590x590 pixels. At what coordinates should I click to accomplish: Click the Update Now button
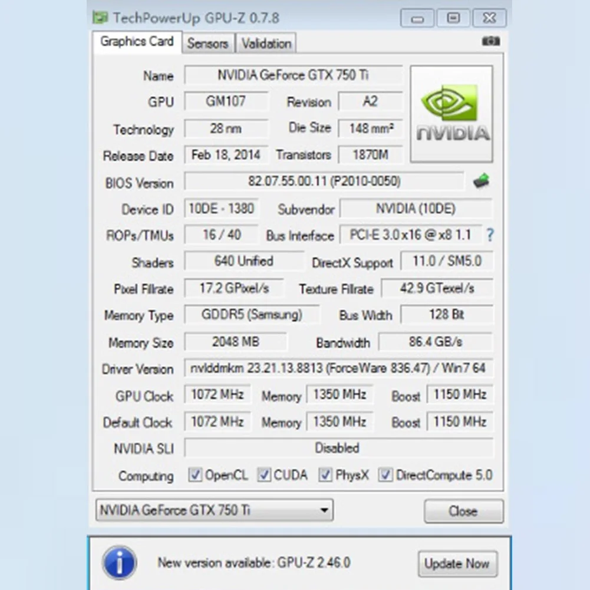pyautogui.click(x=457, y=563)
